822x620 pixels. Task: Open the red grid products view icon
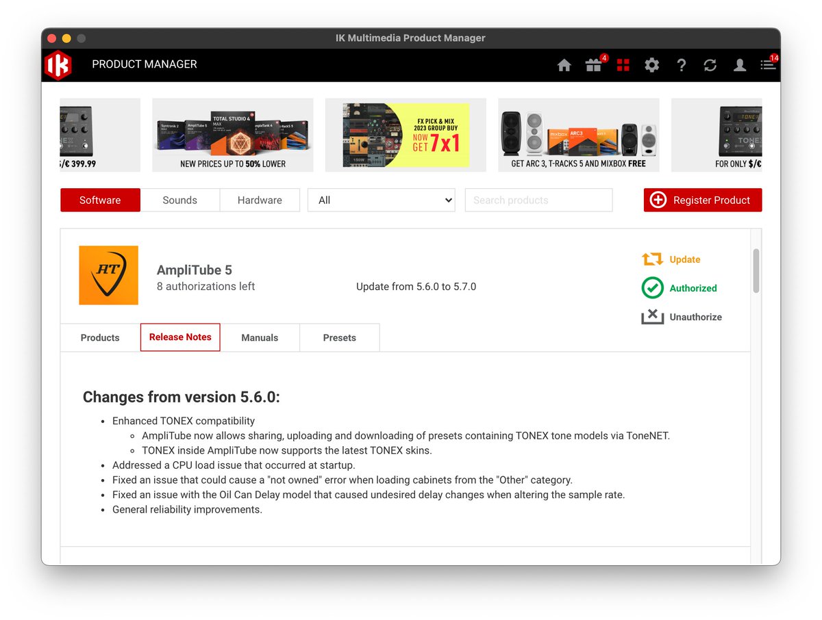click(x=623, y=65)
